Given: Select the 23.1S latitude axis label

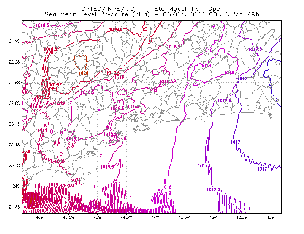Looking at the screenshot, I should [x=14, y=124].
